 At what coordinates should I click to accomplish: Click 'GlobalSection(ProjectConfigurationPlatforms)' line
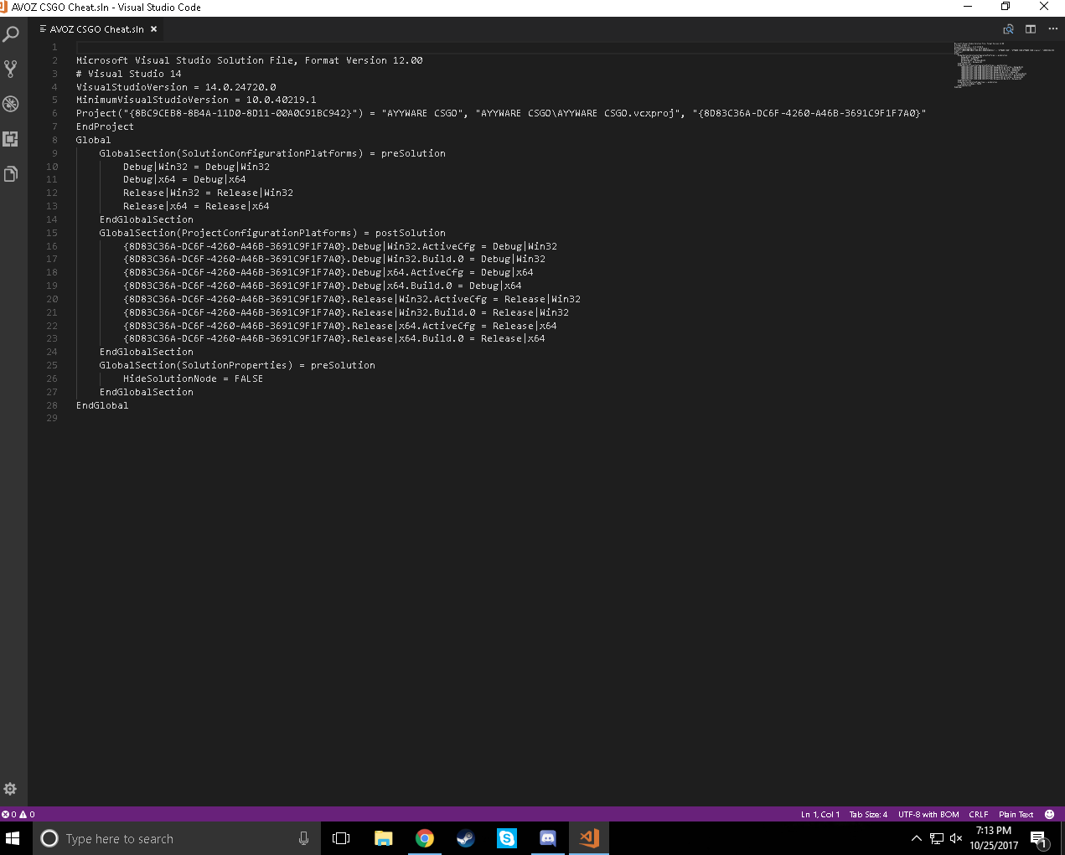pyautogui.click(x=272, y=233)
